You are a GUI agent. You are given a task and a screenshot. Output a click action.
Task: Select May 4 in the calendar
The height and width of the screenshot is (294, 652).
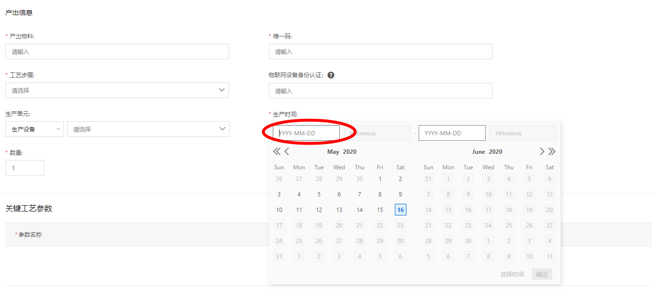pyautogui.click(x=299, y=194)
